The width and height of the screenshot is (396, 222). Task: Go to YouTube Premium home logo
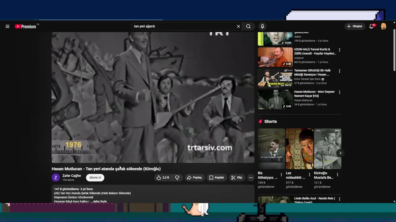click(x=26, y=27)
